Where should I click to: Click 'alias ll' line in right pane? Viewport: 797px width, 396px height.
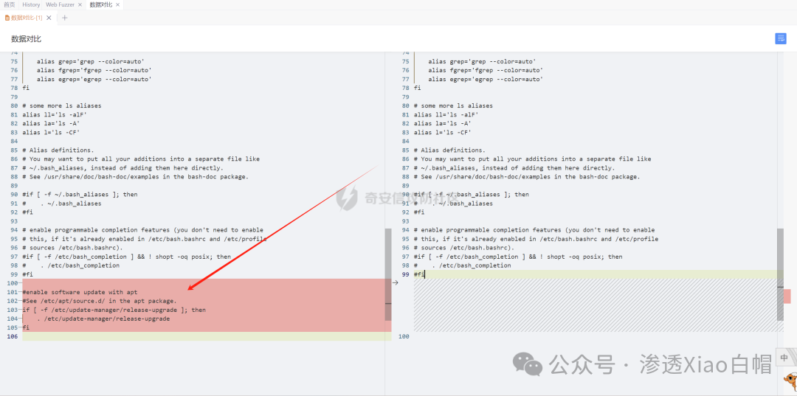coord(446,114)
